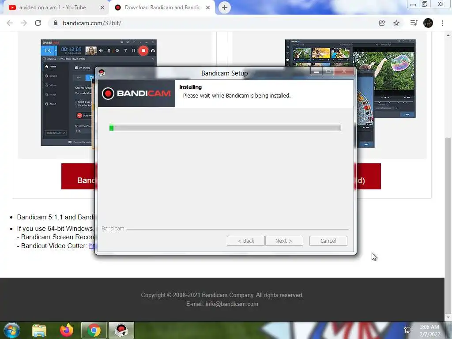Click the info@bandicam.com email text

click(232, 304)
